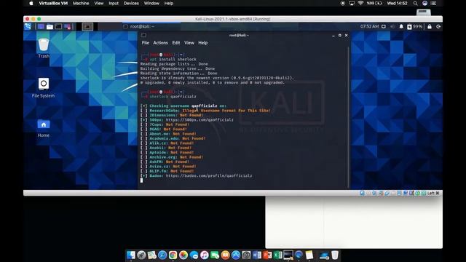Screen dimensions: 466x262
Task: Open Machine menu in macOS menu bar
Action: click(81, 3)
